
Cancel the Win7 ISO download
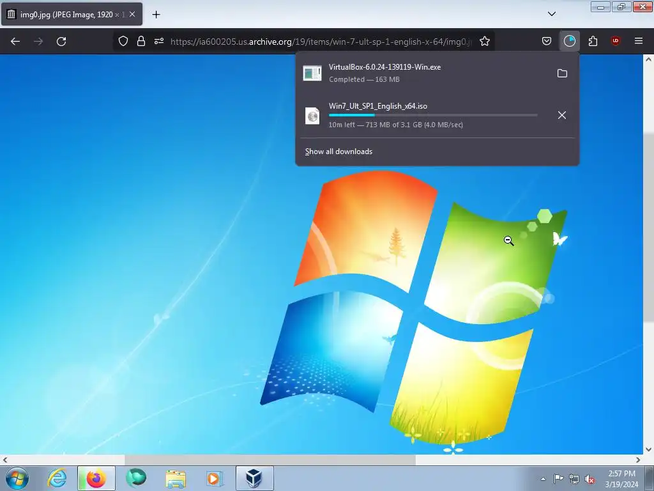(x=562, y=115)
